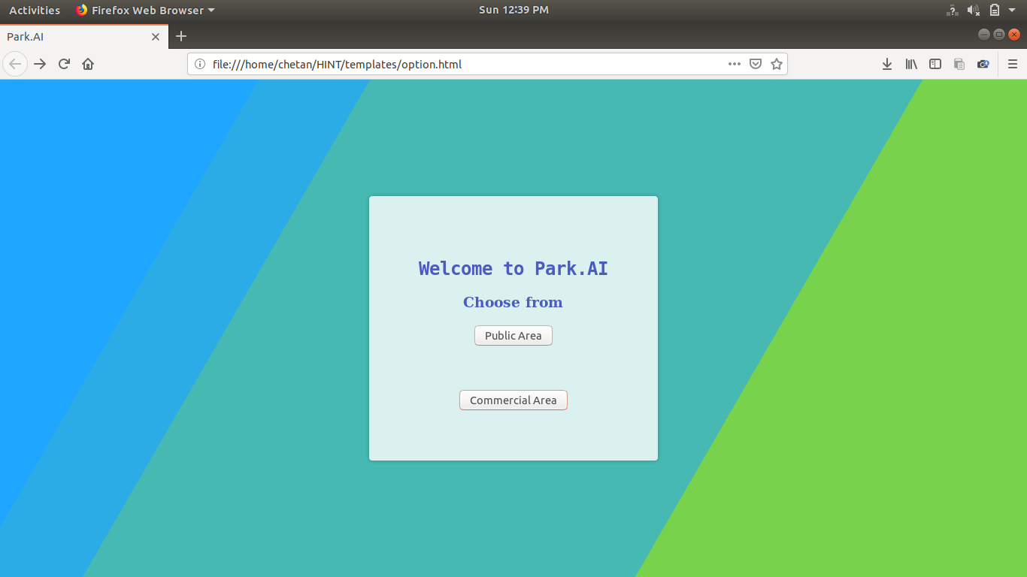Open Activities in the top bar

pos(35,10)
